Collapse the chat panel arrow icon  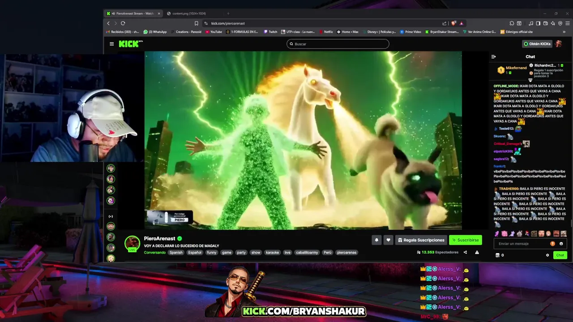(493, 57)
